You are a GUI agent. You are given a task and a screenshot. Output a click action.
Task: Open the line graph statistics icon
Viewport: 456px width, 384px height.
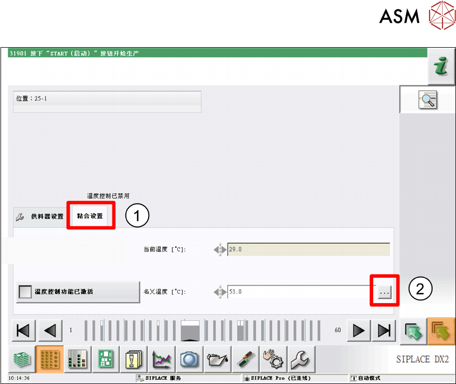[161, 359]
